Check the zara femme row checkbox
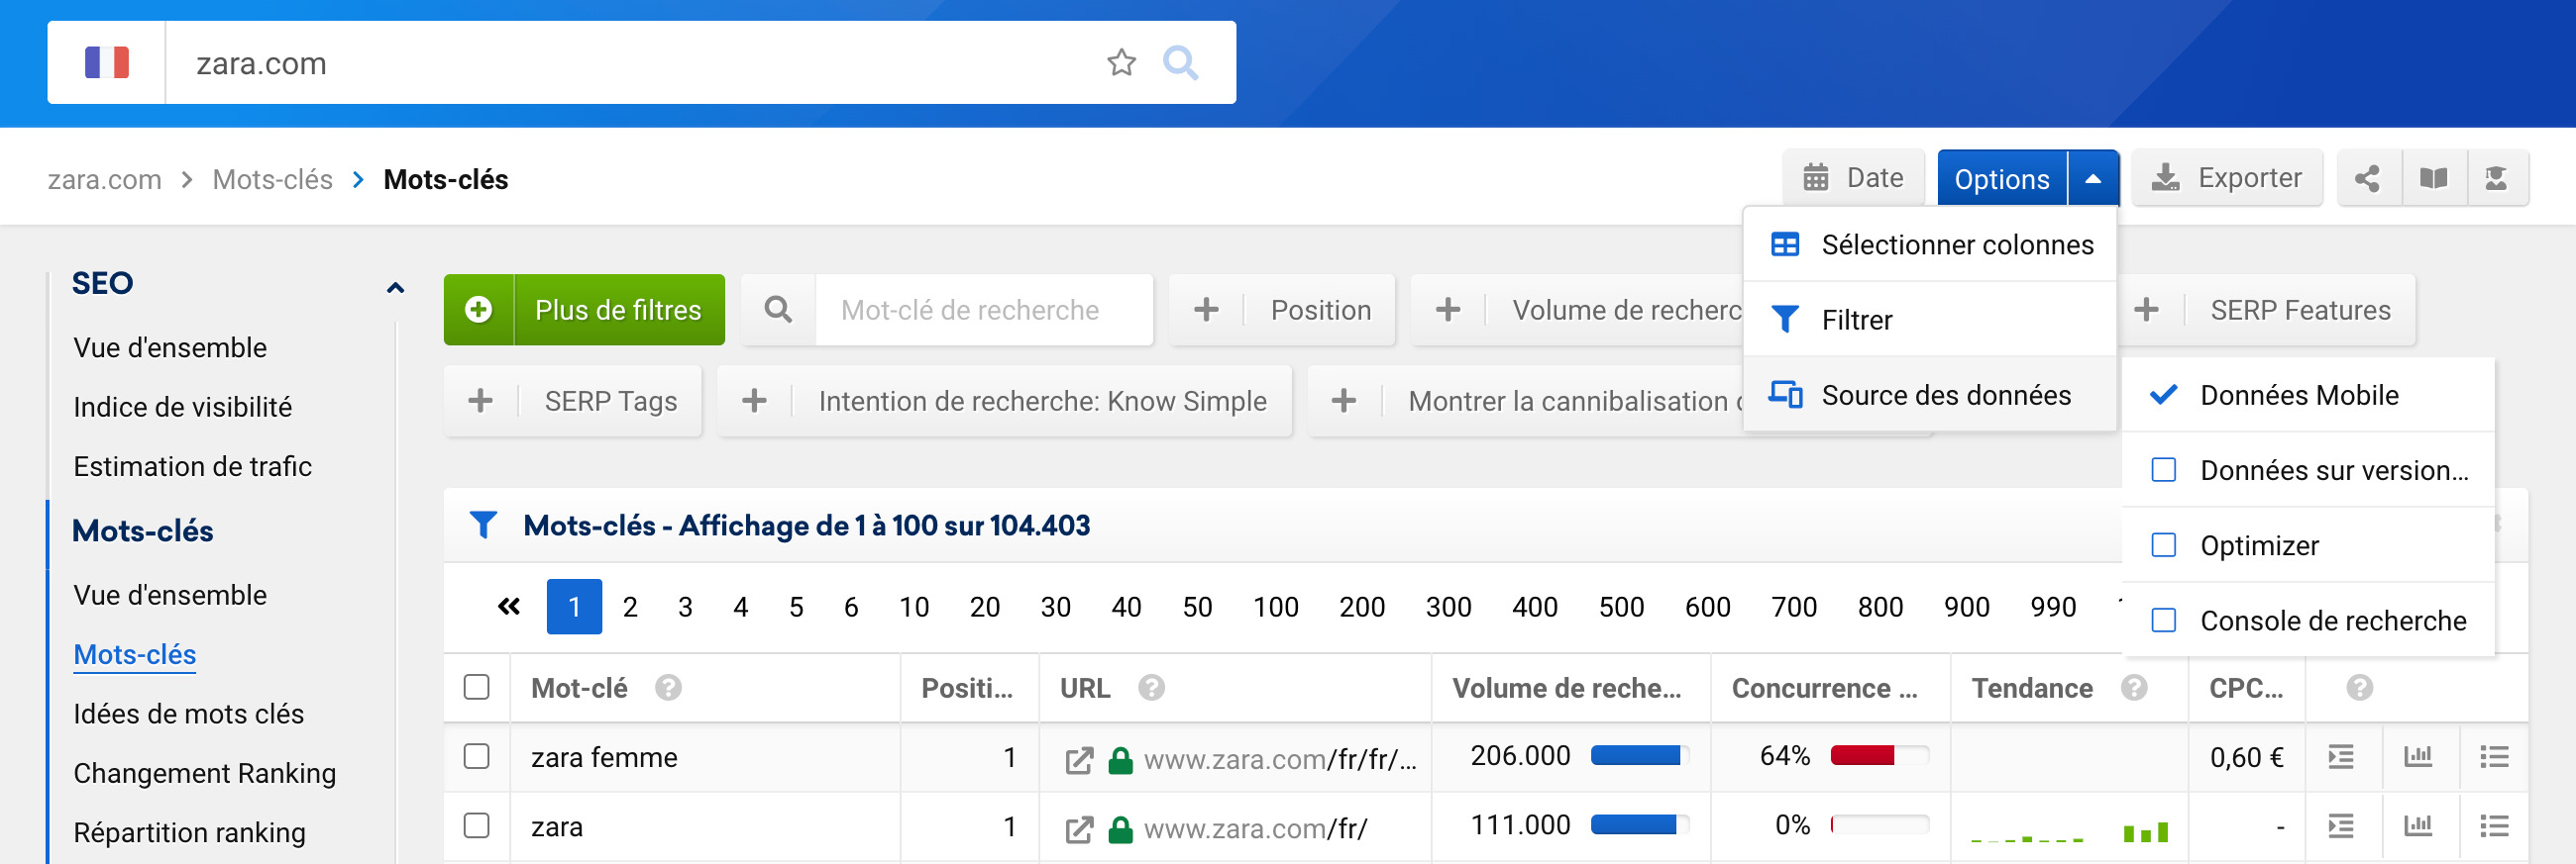The width and height of the screenshot is (2576, 864). click(477, 756)
